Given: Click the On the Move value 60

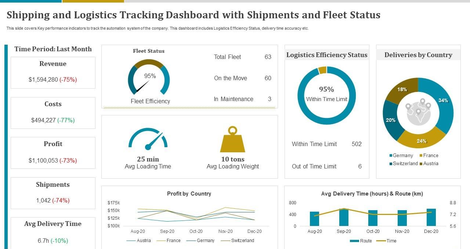Looking at the screenshot, I should (268, 78).
